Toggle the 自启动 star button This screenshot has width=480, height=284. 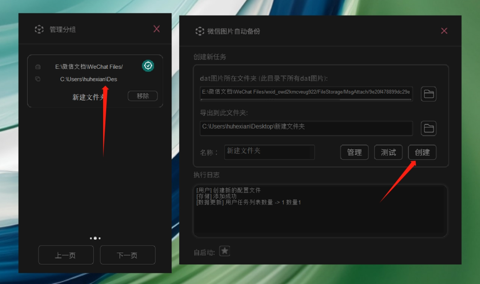[x=225, y=251]
